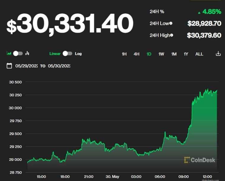View the 1Y time range

(x=186, y=54)
